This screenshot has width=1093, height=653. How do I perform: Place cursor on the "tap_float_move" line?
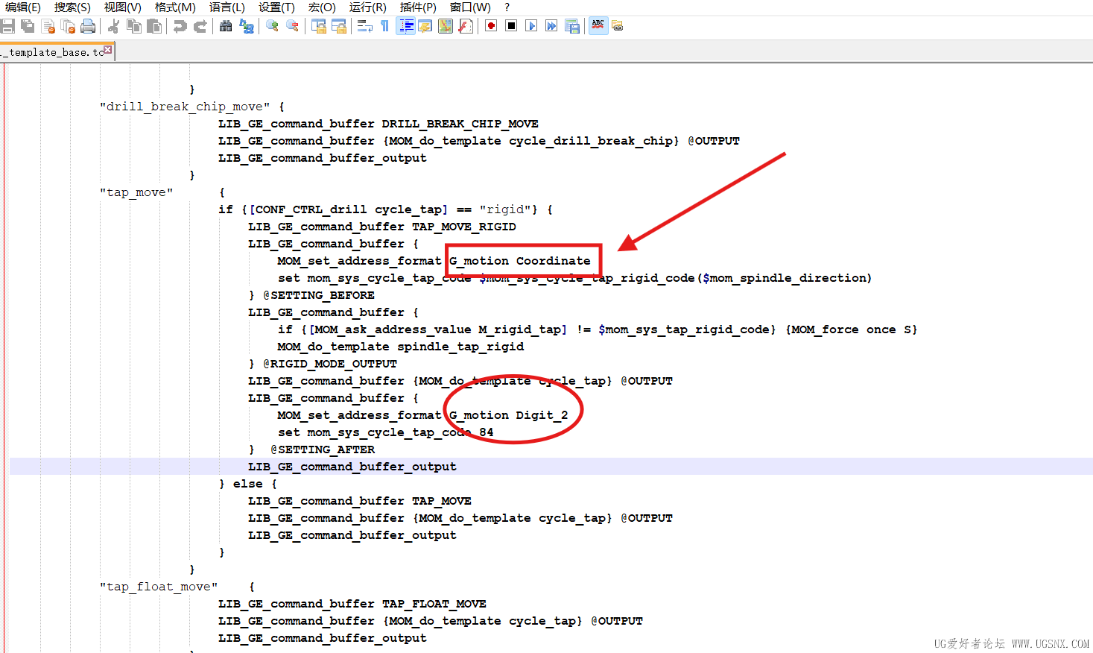point(158,587)
